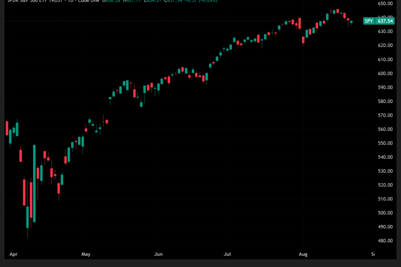Select the Aug label on the time axis
The height and width of the screenshot is (267, 401).
(x=303, y=254)
